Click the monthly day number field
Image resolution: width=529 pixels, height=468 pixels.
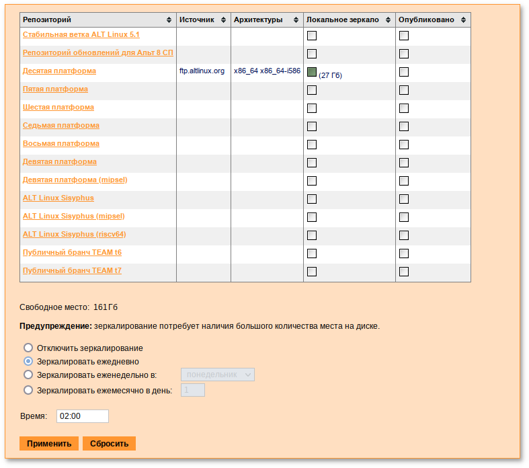point(192,390)
